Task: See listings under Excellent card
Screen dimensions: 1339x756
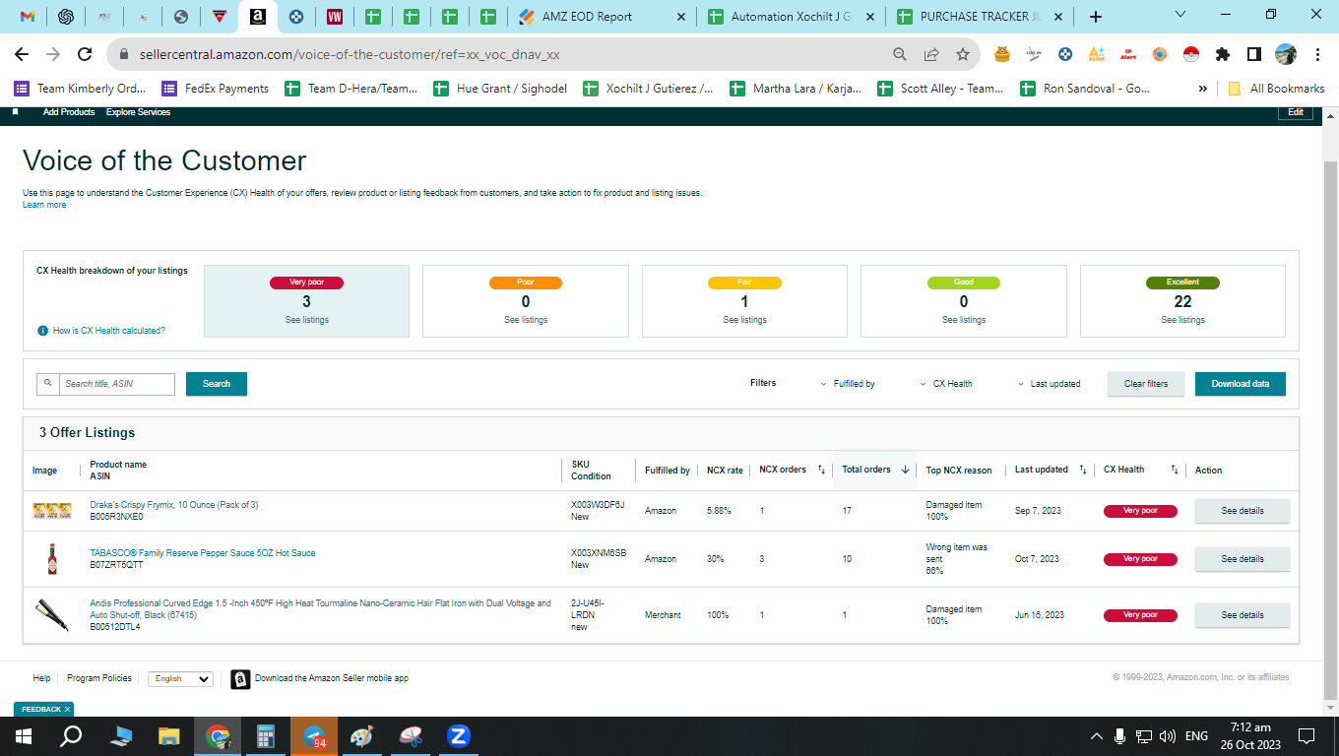Action: click(x=1182, y=320)
